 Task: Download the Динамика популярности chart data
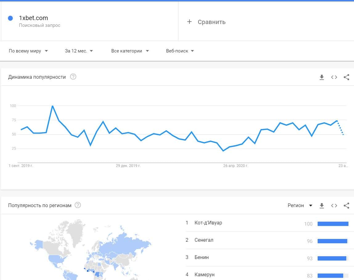[322, 77]
